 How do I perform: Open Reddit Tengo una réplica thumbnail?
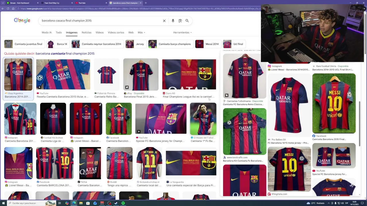click(x=120, y=163)
